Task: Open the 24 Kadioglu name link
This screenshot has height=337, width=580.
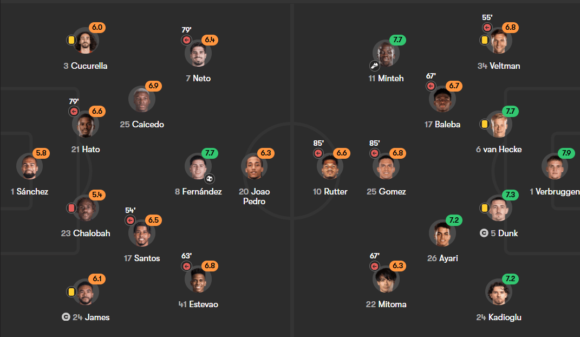Action: (499, 317)
